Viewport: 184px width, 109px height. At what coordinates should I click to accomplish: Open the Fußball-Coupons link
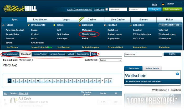tap(91, 47)
